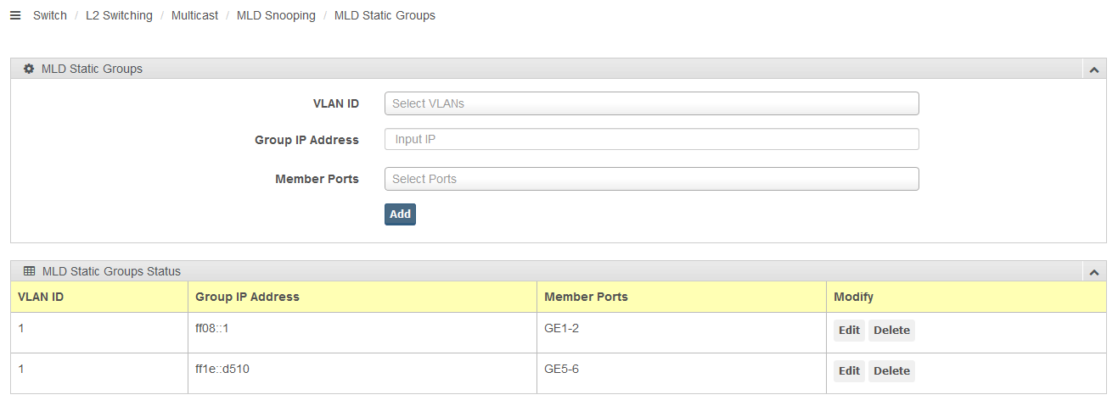
Task: Click the table icon beside MLD Static Groups Status
Action: pos(29,271)
